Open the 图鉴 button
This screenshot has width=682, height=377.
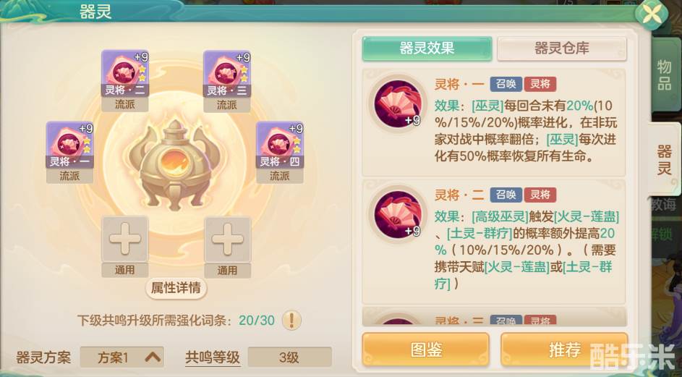(426, 350)
